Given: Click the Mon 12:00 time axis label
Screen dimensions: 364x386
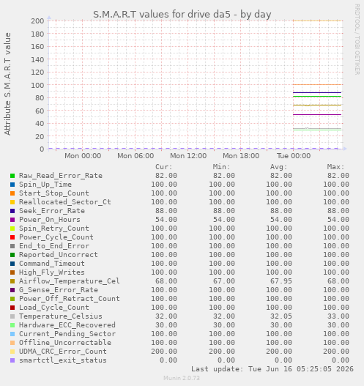Looking at the screenshot, I should click(188, 156).
